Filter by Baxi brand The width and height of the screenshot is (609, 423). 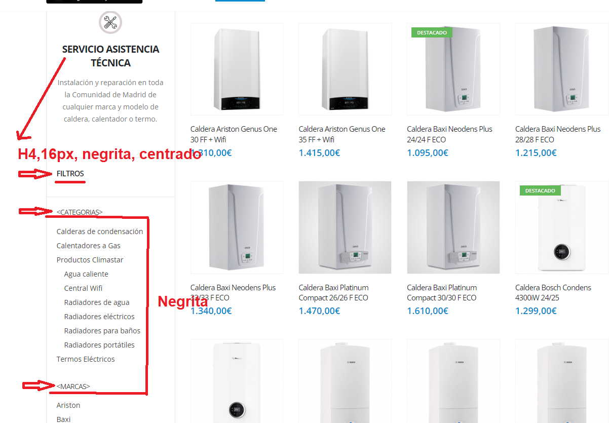pos(64,419)
